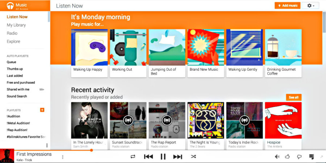This screenshot has width=326, height=163.
Task: Open the Radio section
Action: tap(12, 33)
